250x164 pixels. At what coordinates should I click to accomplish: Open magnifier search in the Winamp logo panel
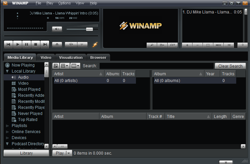(152, 45)
